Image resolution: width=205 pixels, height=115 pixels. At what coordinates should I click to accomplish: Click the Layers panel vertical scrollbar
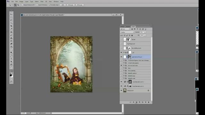(x=152, y=69)
